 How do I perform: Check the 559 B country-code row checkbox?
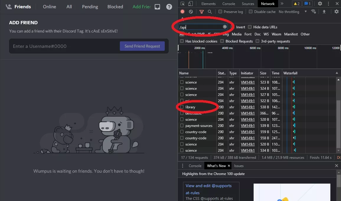click(182, 132)
